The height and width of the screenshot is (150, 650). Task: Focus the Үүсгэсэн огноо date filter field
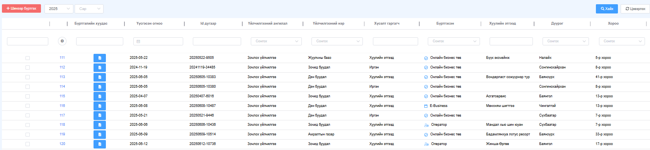[158, 41]
